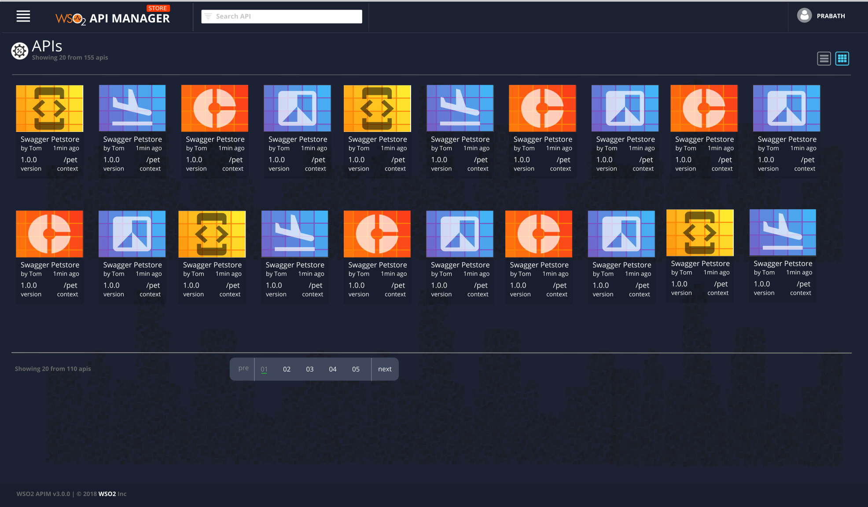This screenshot has height=507, width=868.
Task: Switch to list view layout
Action: (x=824, y=58)
